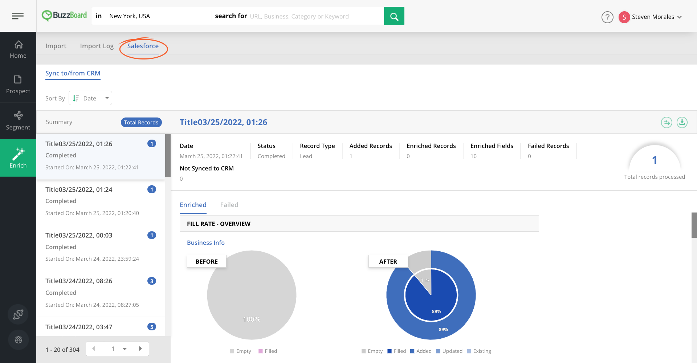Viewport: 697px width, 363px height.
Task: Select the Salesforce tab
Action: [143, 46]
